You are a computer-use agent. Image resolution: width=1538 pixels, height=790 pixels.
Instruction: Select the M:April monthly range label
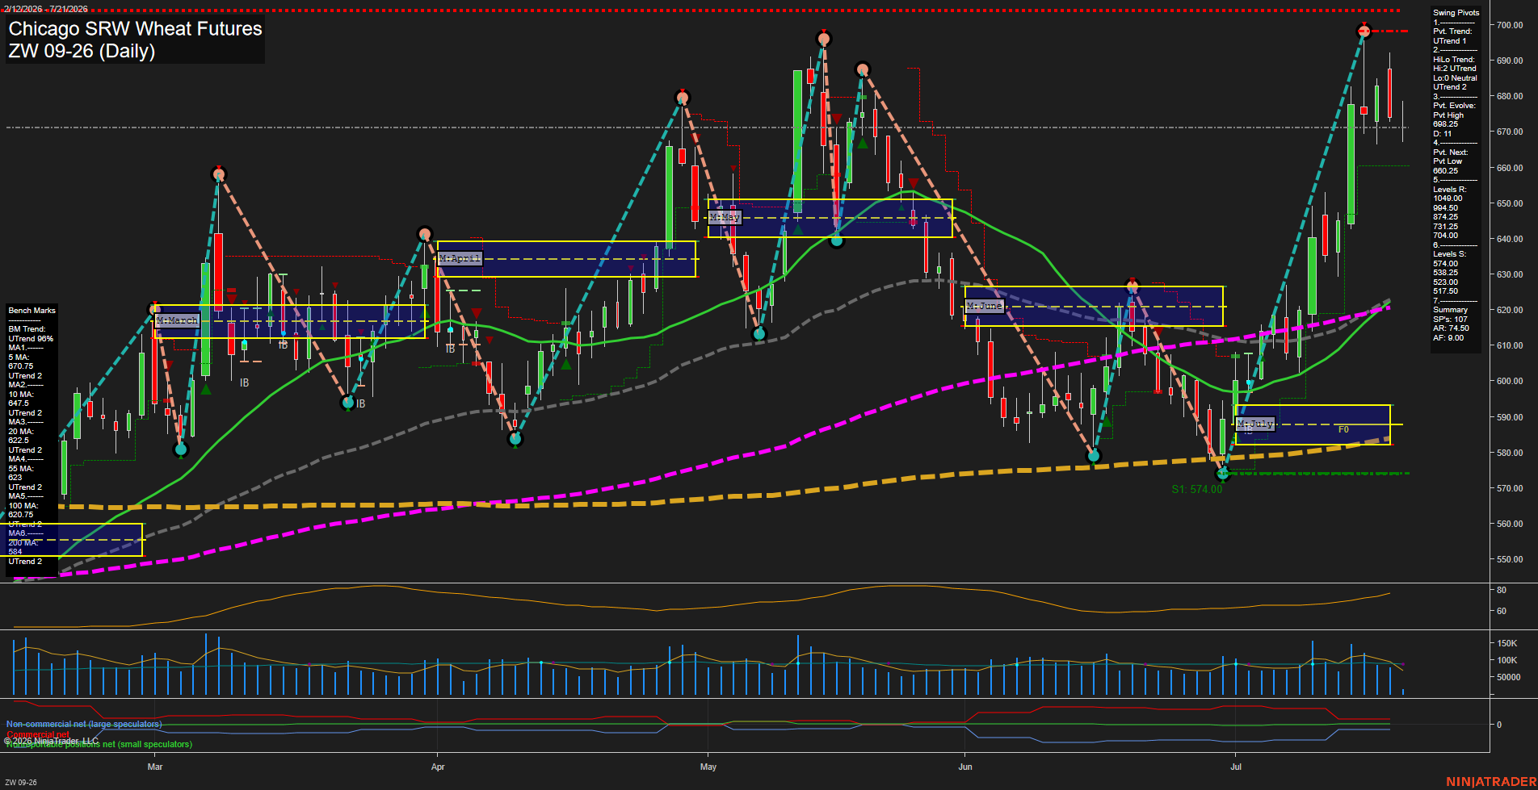(x=460, y=258)
